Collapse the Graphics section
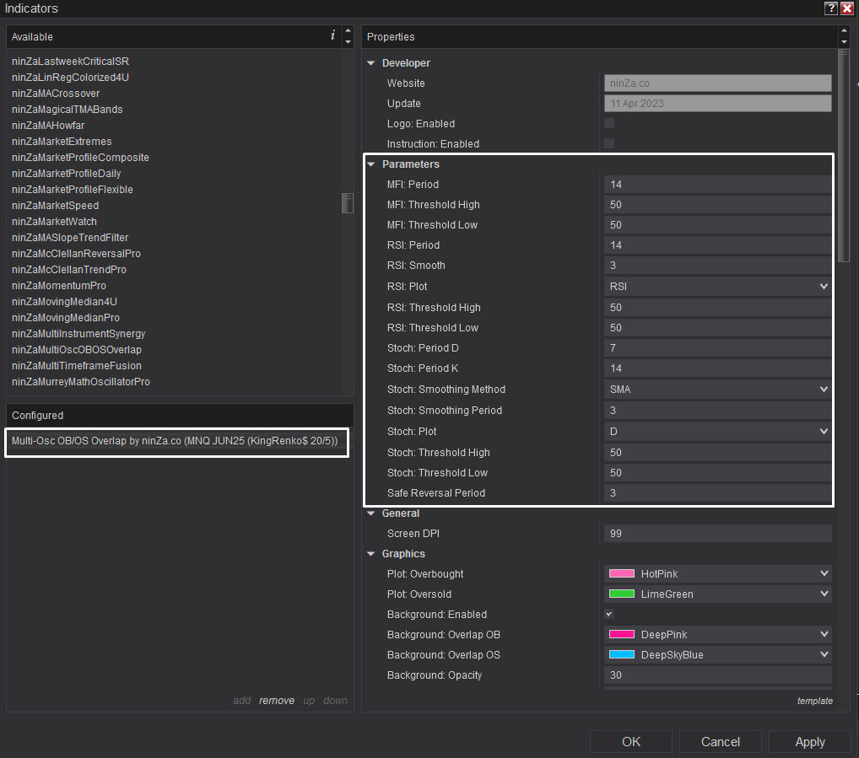Screen dimensions: 859x758 pos(371,554)
